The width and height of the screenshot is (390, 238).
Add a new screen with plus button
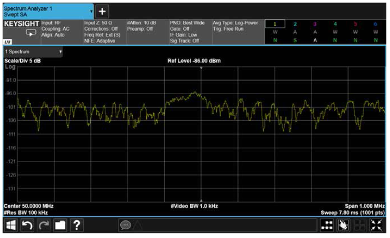tap(102, 11)
